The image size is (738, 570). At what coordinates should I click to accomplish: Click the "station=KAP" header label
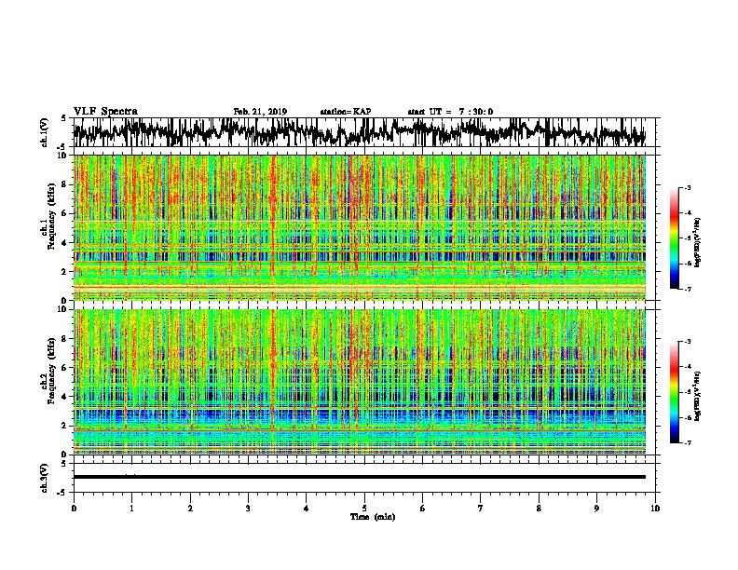(x=346, y=112)
